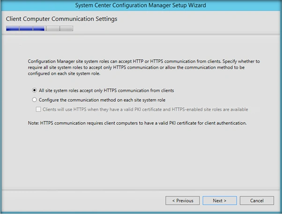Click the 'System Center Configuration Manager Setup Wizard' title

141,5
